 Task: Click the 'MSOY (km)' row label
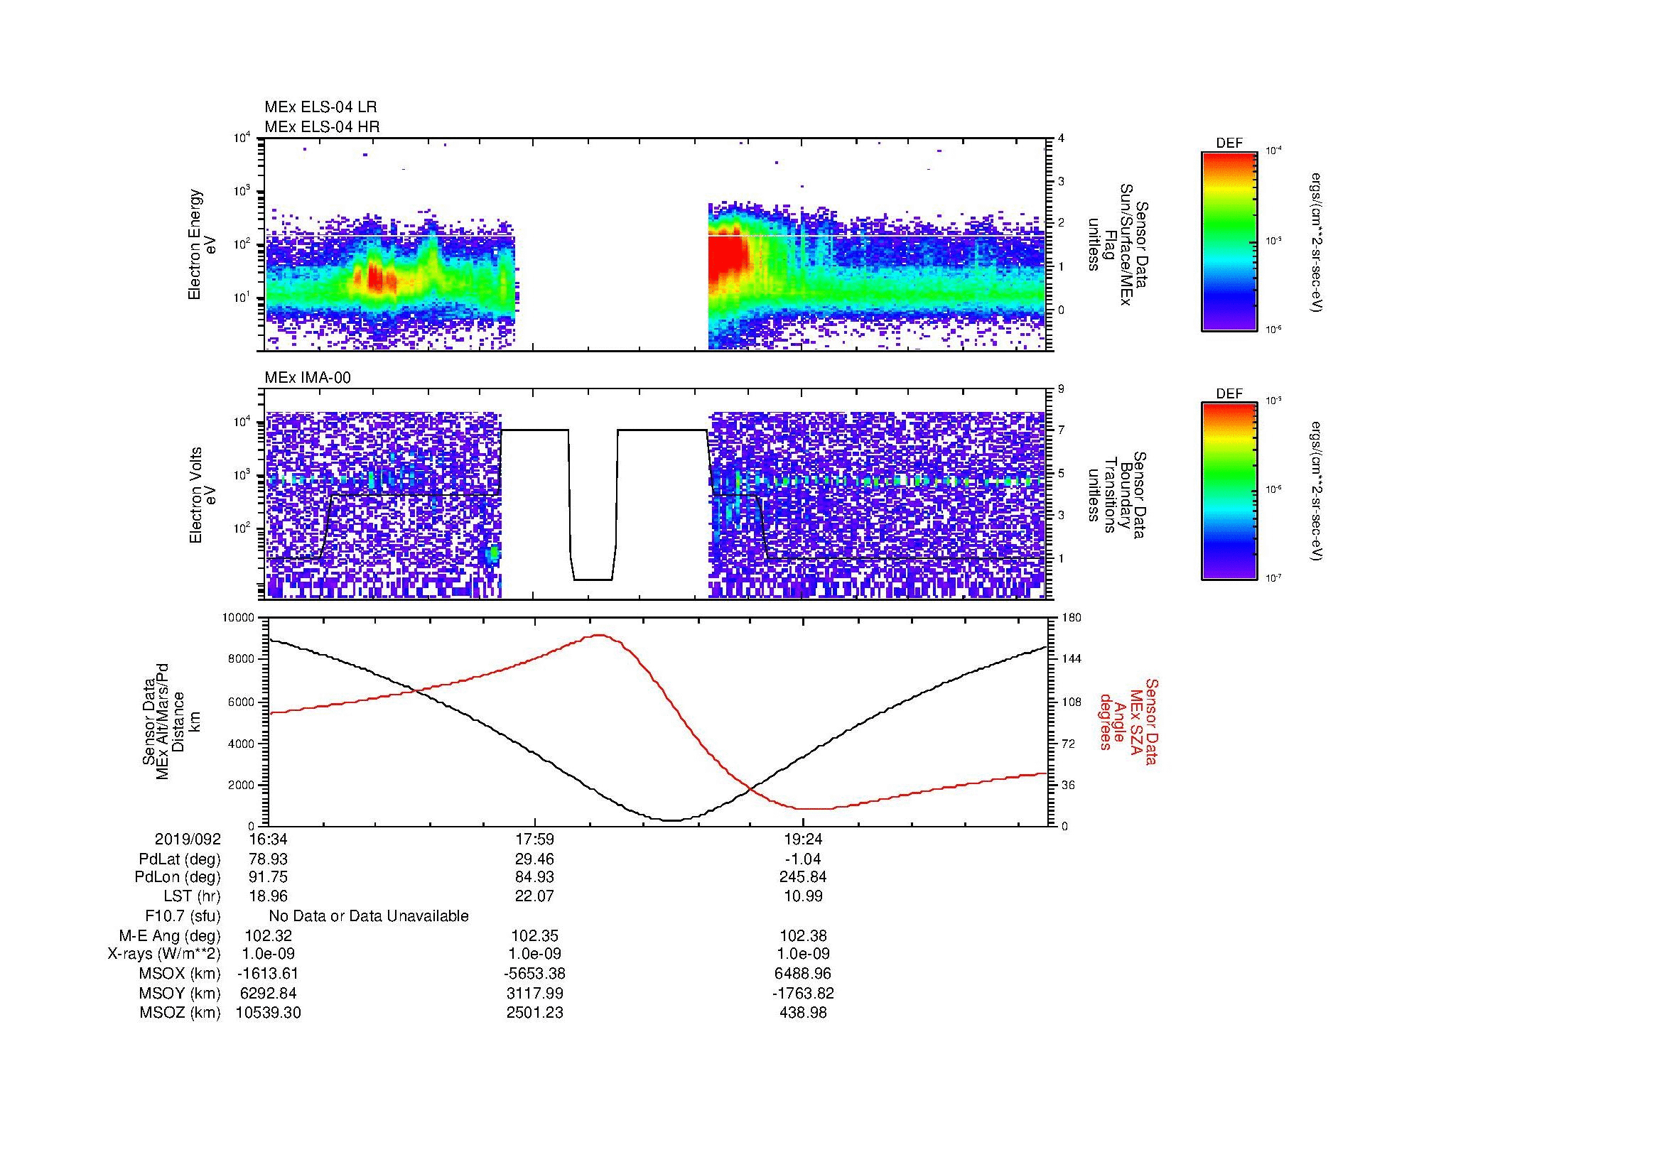[x=180, y=993]
